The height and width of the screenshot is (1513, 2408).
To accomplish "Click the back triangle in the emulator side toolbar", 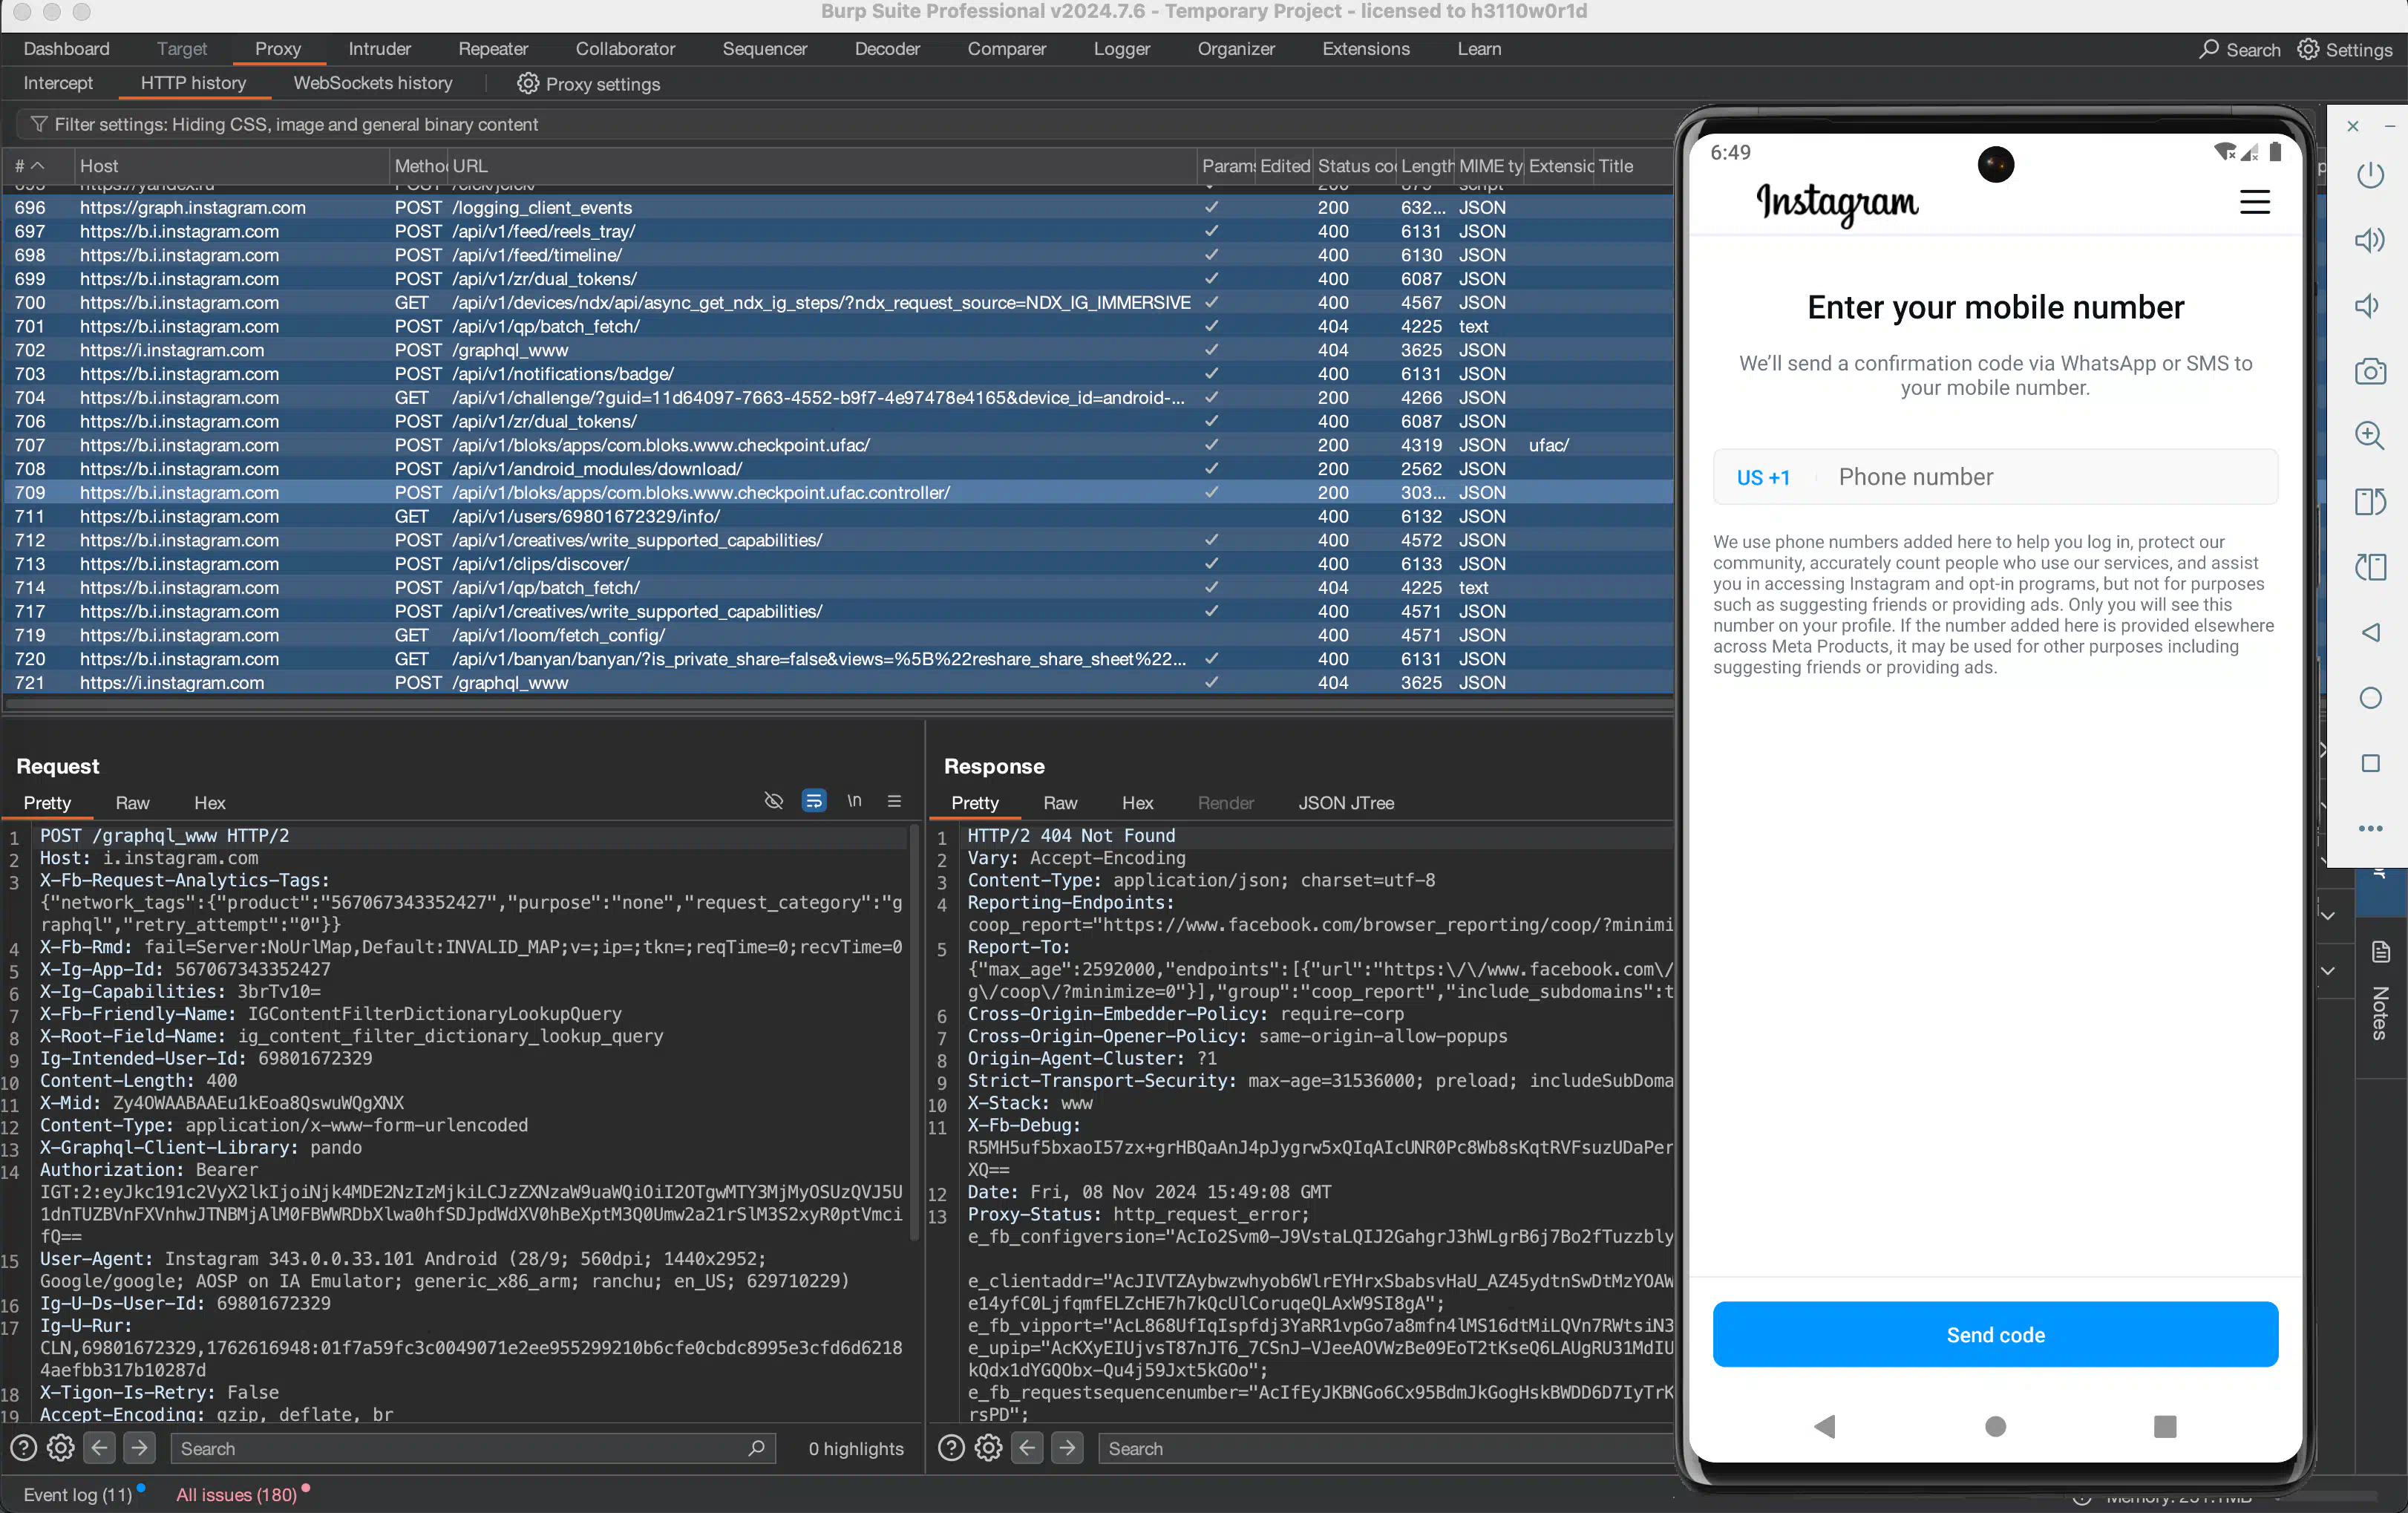I will click(2370, 632).
